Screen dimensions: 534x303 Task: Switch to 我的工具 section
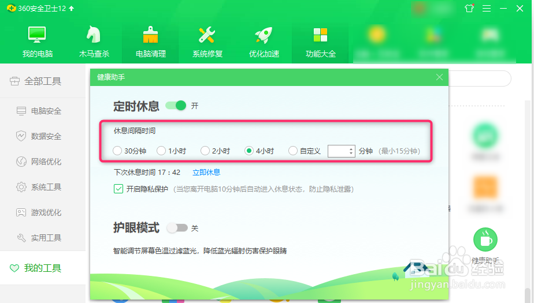tap(43, 268)
